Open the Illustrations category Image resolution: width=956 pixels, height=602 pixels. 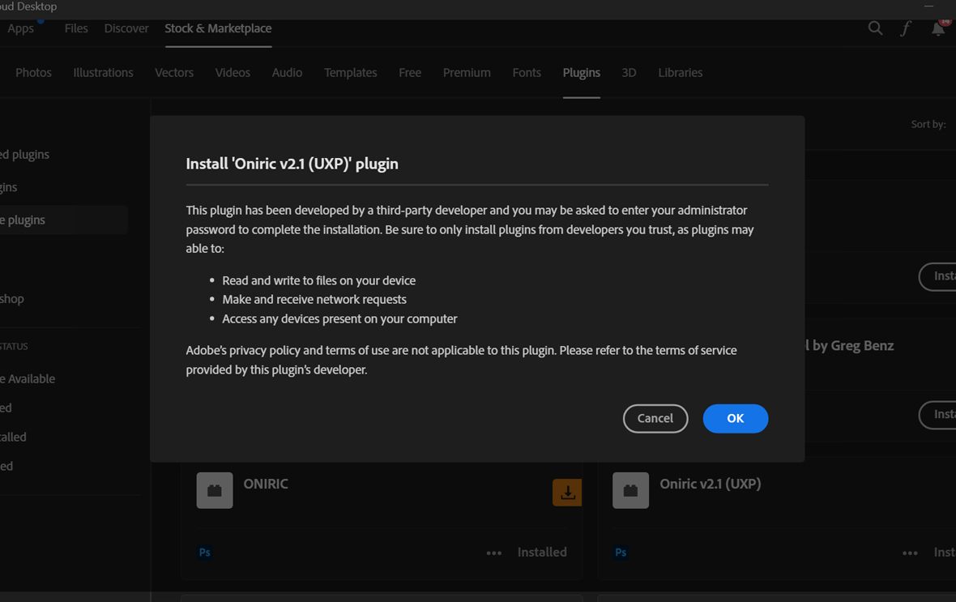tap(103, 73)
